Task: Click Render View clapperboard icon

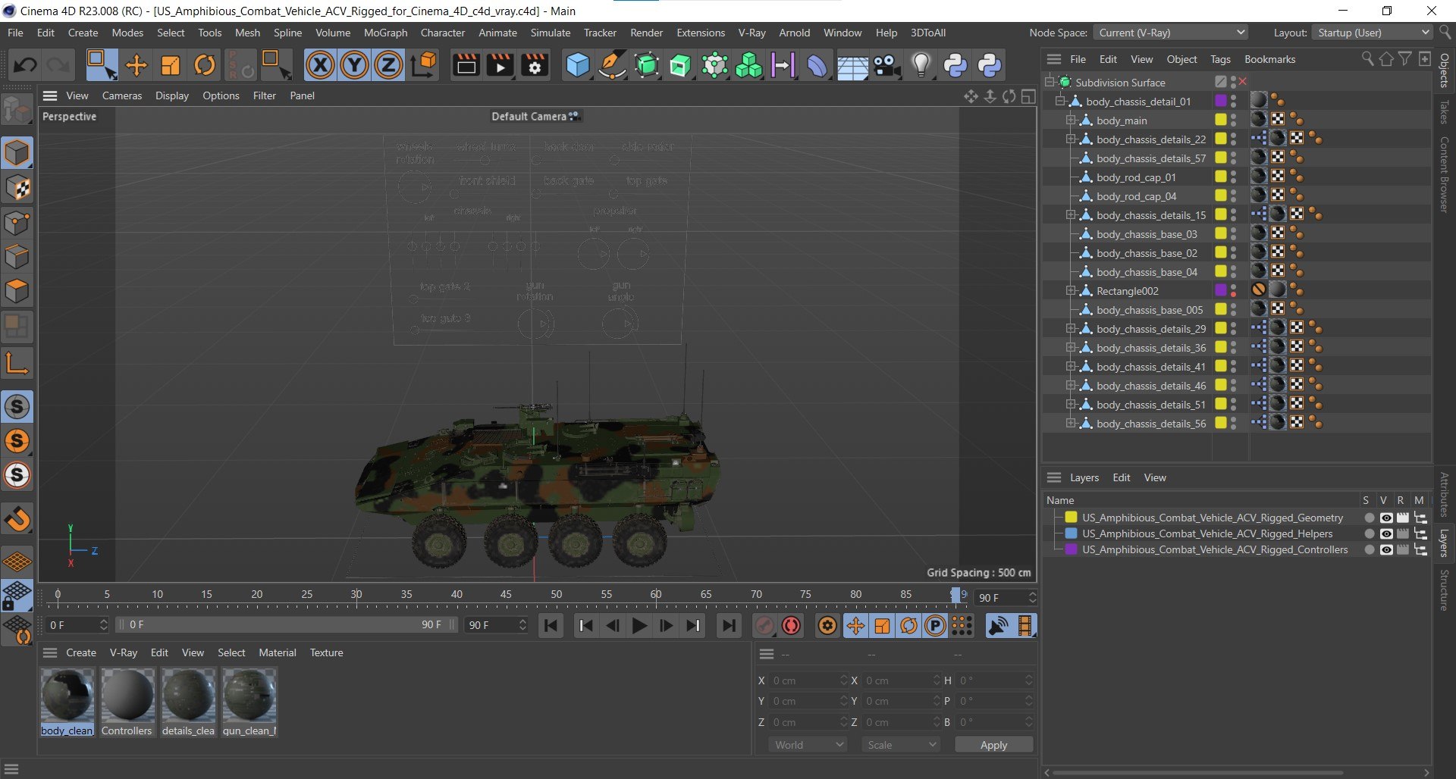Action: click(466, 65)
